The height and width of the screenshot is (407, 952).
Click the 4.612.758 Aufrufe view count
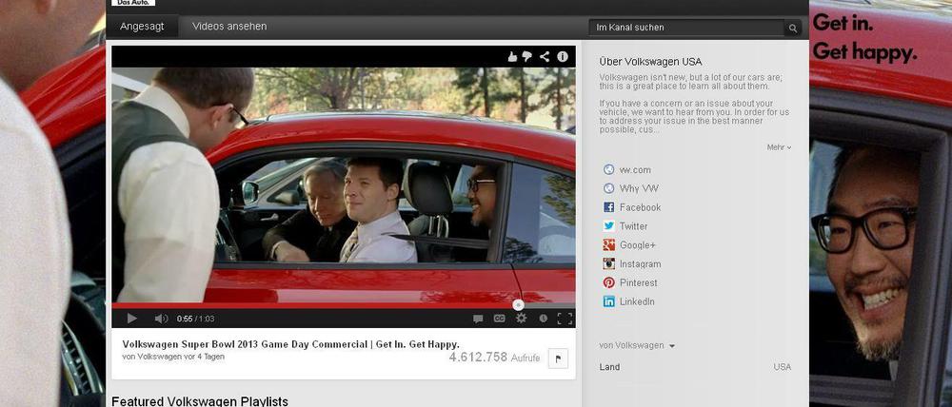tap(494, 358)
